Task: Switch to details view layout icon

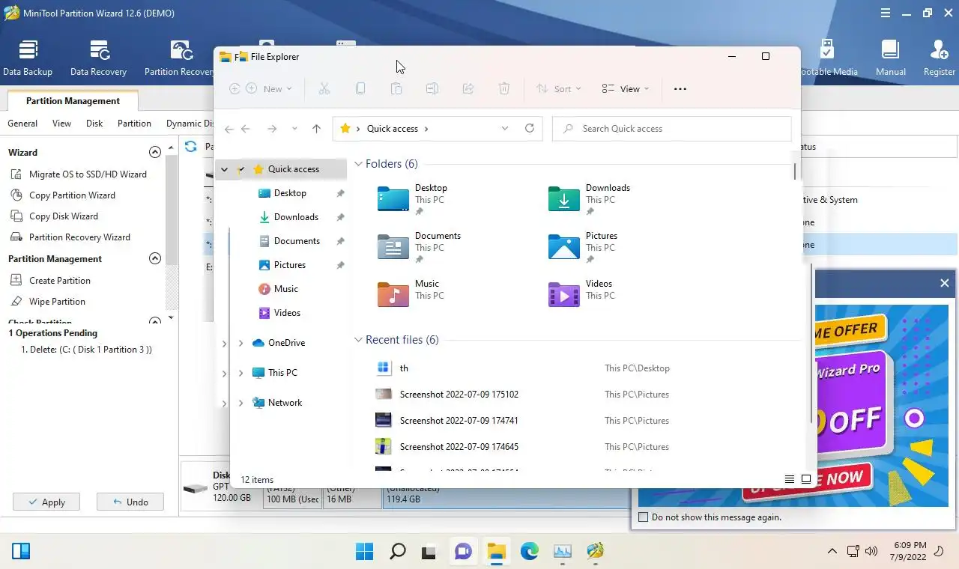Action: click(x=789, y=479)
